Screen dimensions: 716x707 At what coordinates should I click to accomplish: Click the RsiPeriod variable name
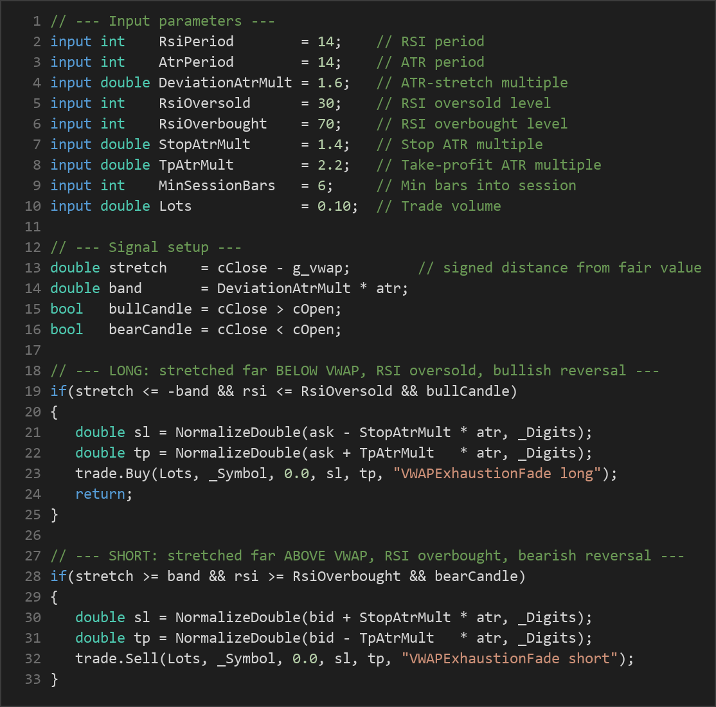click(x=196, y=42)
